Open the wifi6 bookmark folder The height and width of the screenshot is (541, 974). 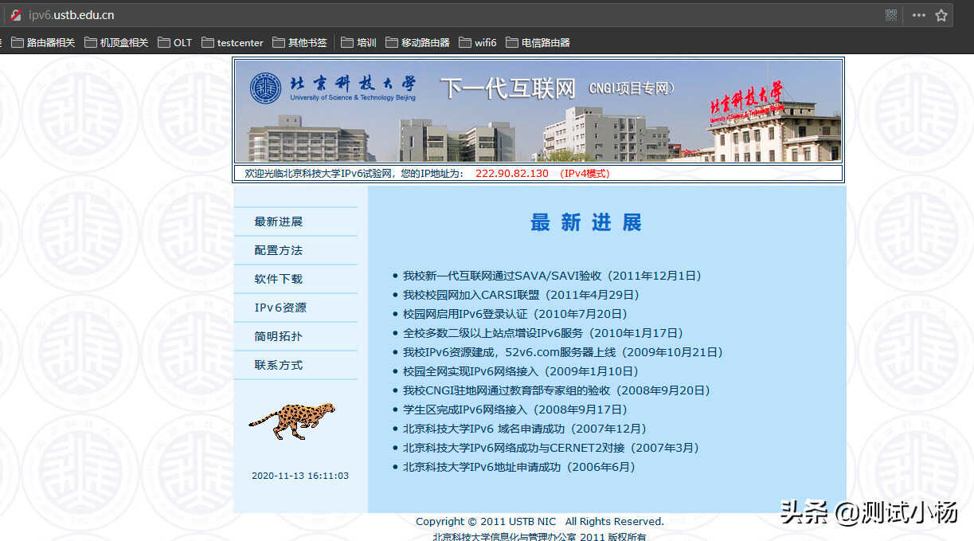pos(477,43)
